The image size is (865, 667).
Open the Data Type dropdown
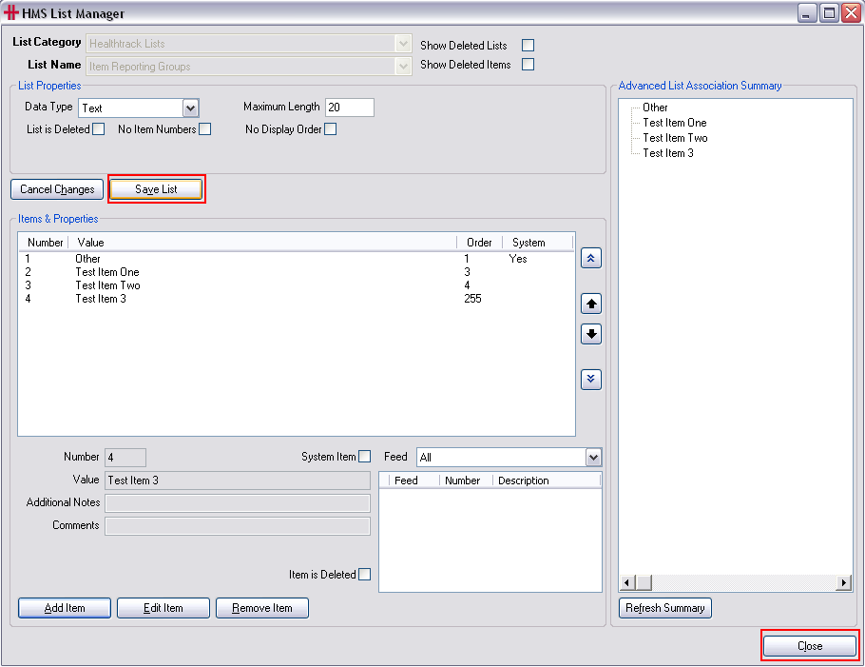click(190, 108)
